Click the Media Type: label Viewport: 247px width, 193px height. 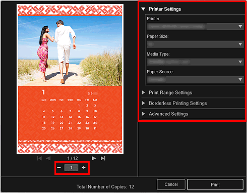tap(158, 54)
